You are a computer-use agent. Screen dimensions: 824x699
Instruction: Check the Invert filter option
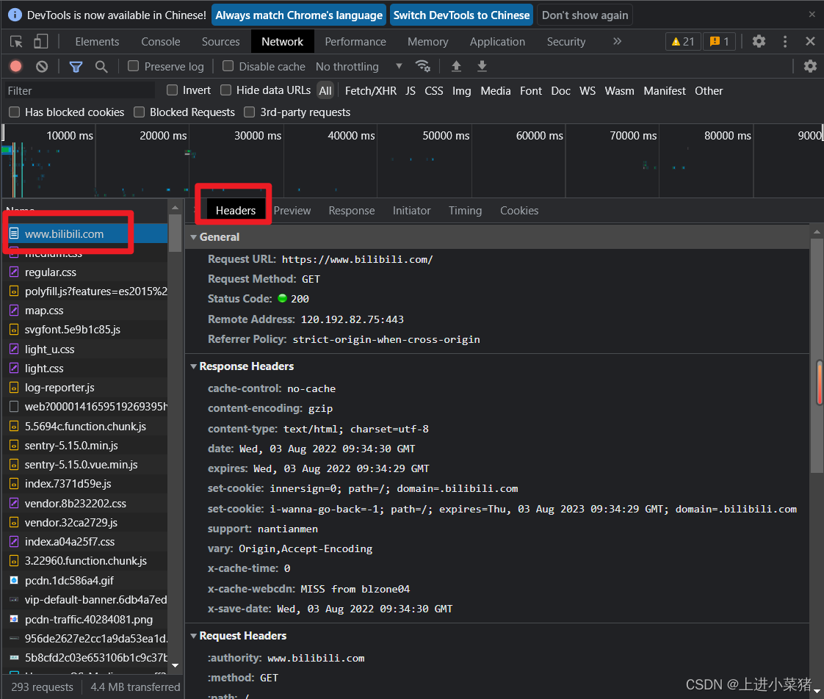172,90
